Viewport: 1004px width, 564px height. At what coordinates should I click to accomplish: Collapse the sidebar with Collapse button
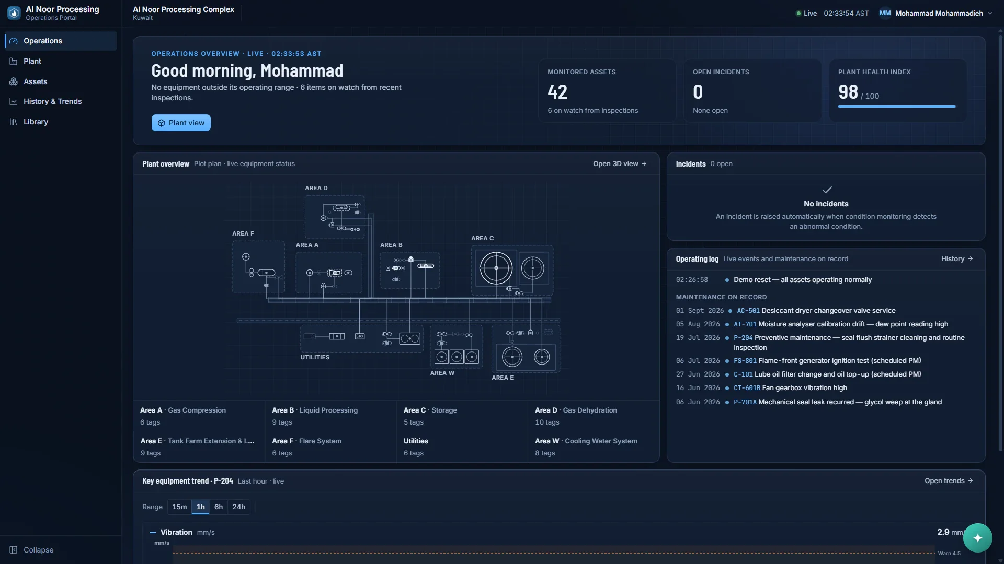(31, 550)
